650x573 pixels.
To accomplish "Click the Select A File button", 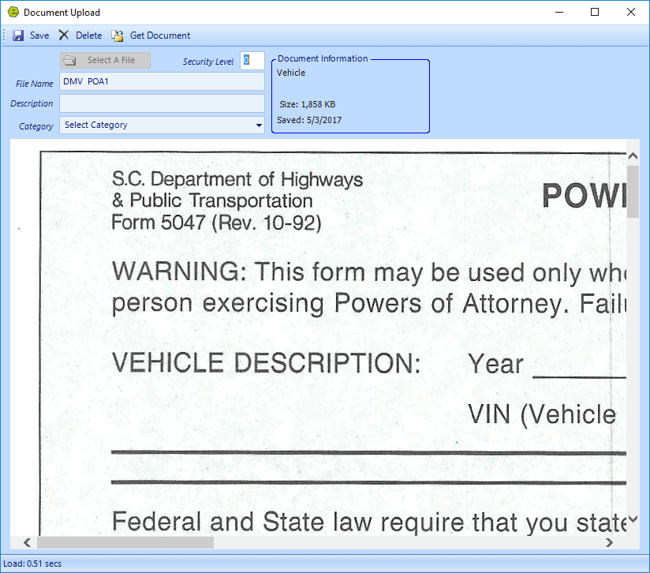I will tap(105, 61).
